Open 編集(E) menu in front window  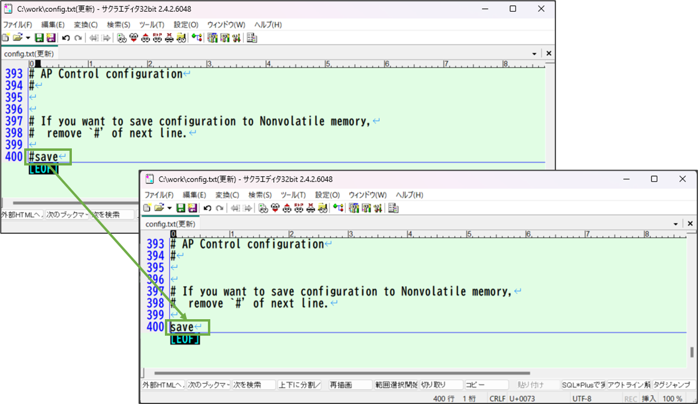194,195
